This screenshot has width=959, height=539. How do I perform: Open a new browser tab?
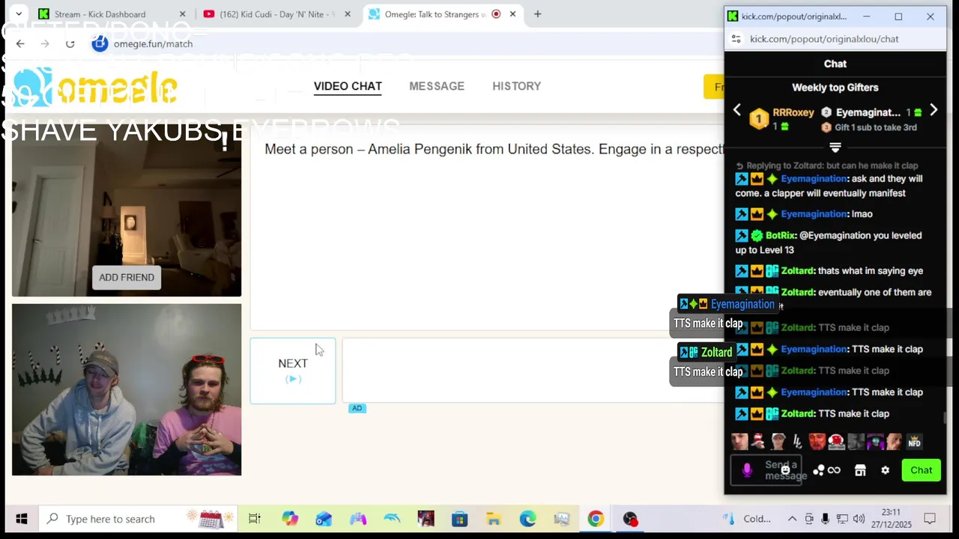[537, 14]
